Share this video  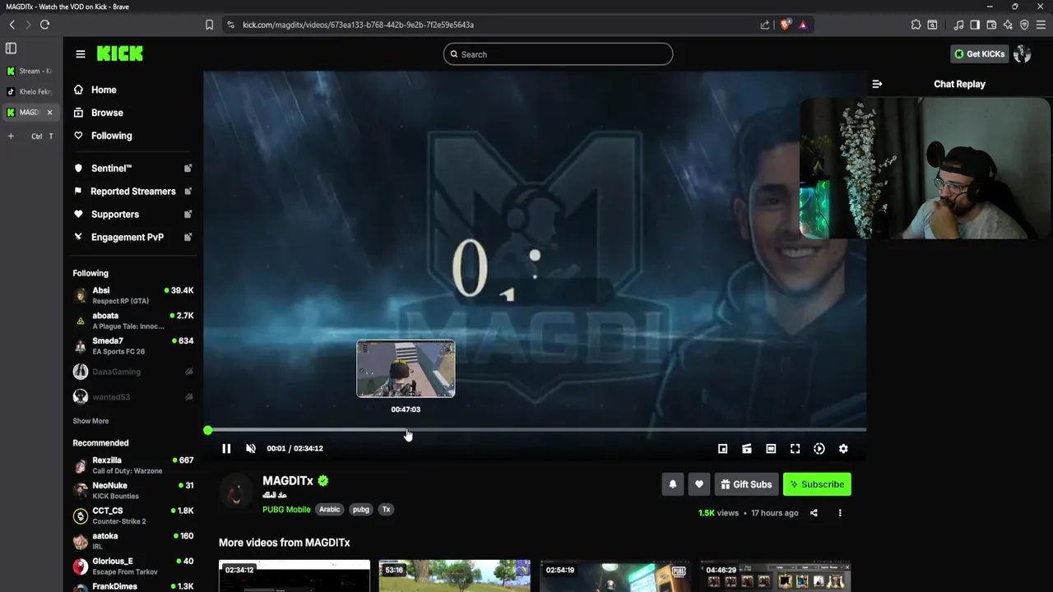(x=814, y=513)
